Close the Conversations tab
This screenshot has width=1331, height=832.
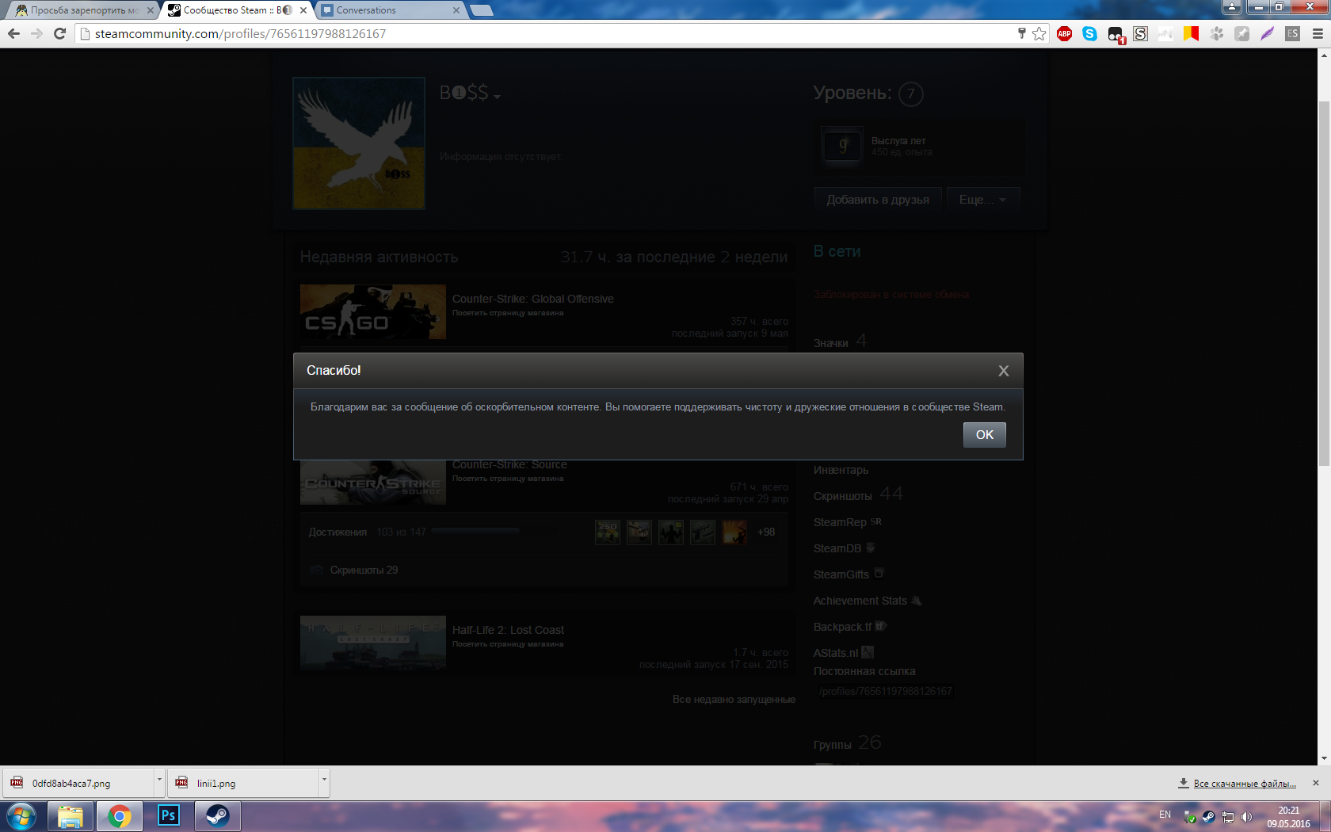[x=456, y=10]
